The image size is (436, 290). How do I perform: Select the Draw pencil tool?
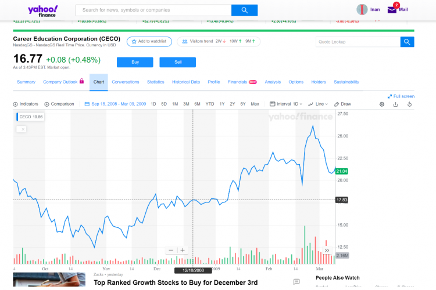[343, 104]
